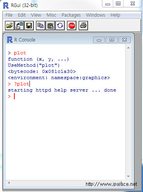Click the 'UseMethod("plot")' output line
The height and width of the screenshot is (192, 143).
click(x=34, y=65)
